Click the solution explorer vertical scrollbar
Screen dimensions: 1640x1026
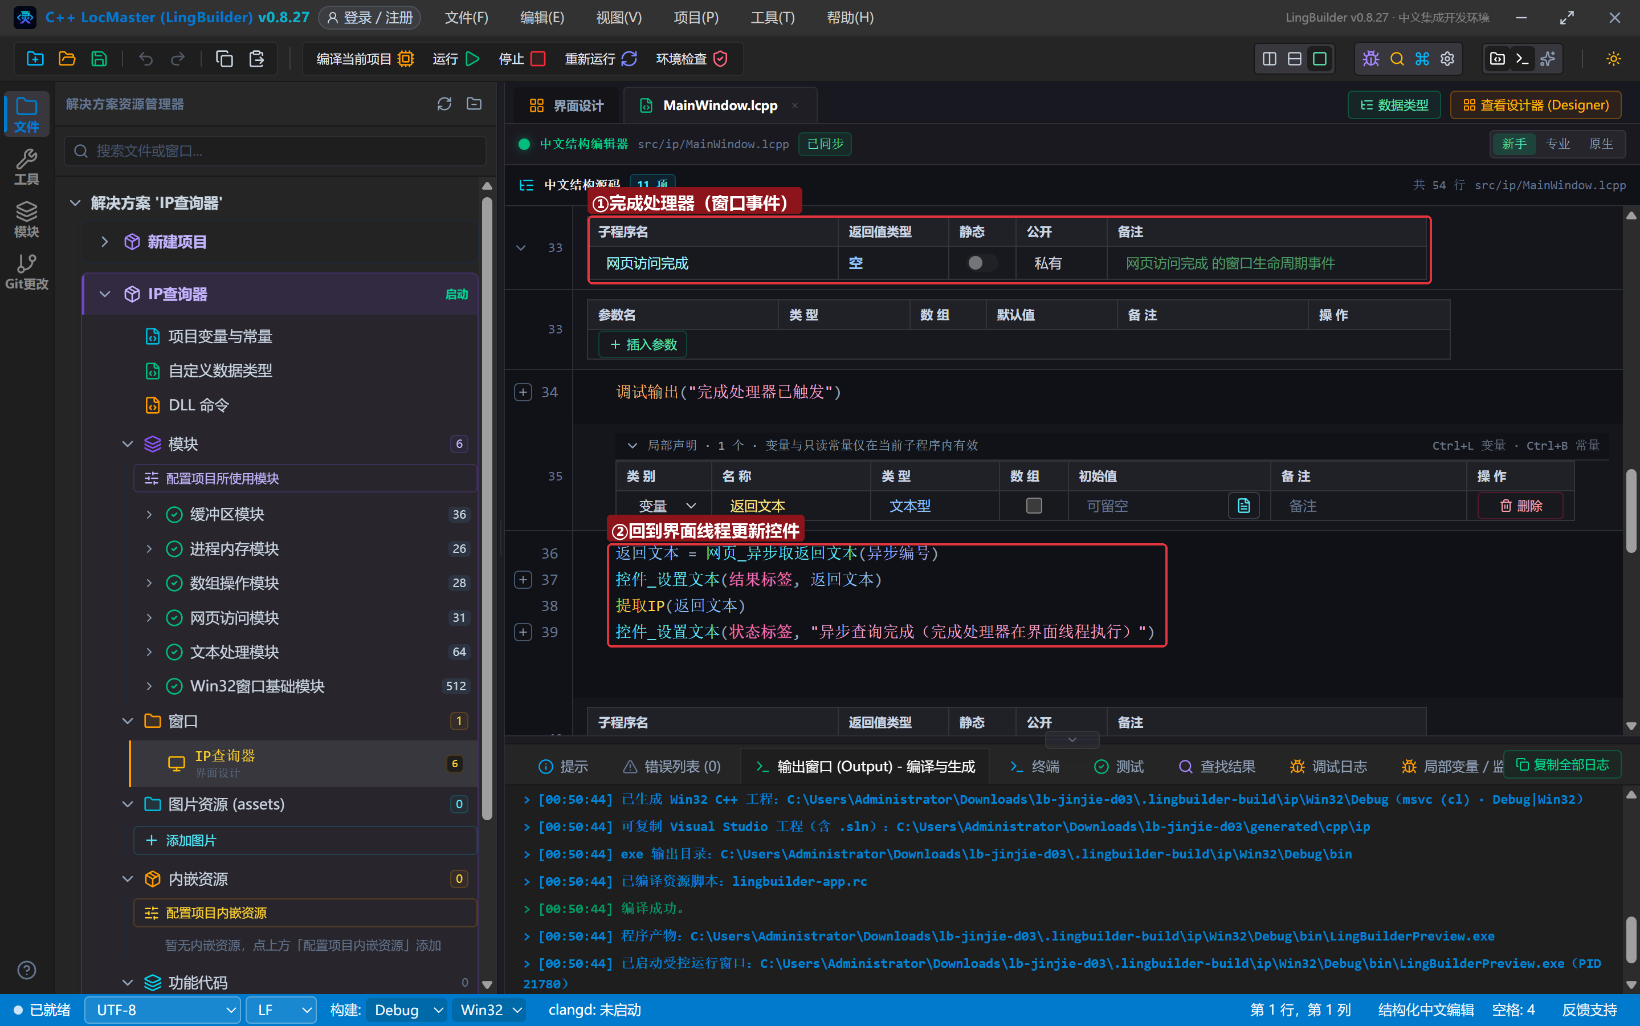pyautogui.click(x=486, y=509)
